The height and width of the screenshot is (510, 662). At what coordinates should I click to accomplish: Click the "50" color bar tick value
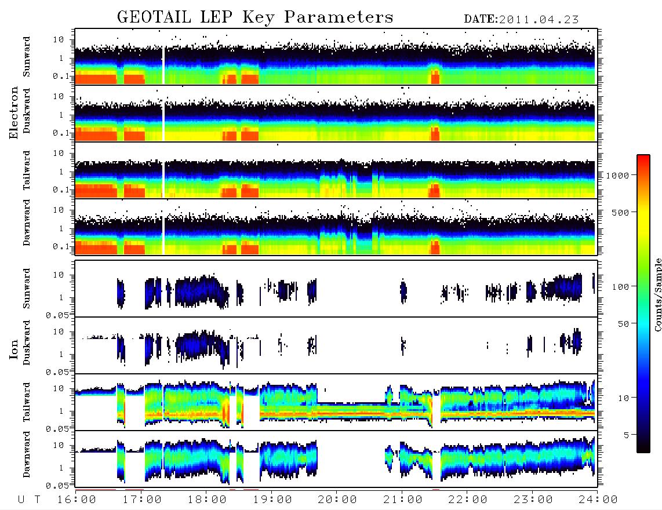point(623,324)
